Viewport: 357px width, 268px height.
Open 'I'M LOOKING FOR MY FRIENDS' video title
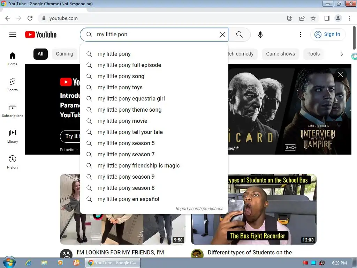tap(120, 253)
